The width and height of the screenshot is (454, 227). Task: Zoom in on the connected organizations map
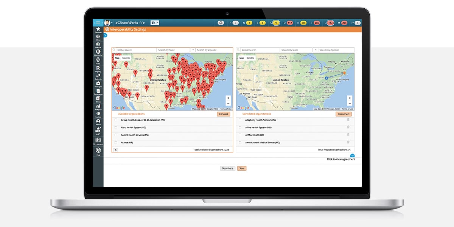coord(350,98)
